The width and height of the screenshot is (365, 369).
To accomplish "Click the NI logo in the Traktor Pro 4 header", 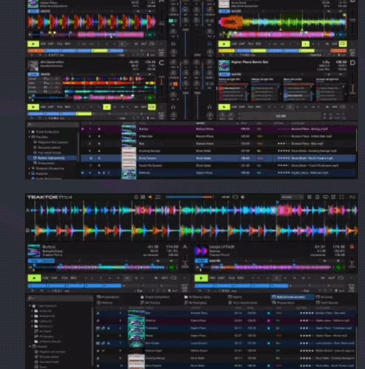I will point(352,197).
